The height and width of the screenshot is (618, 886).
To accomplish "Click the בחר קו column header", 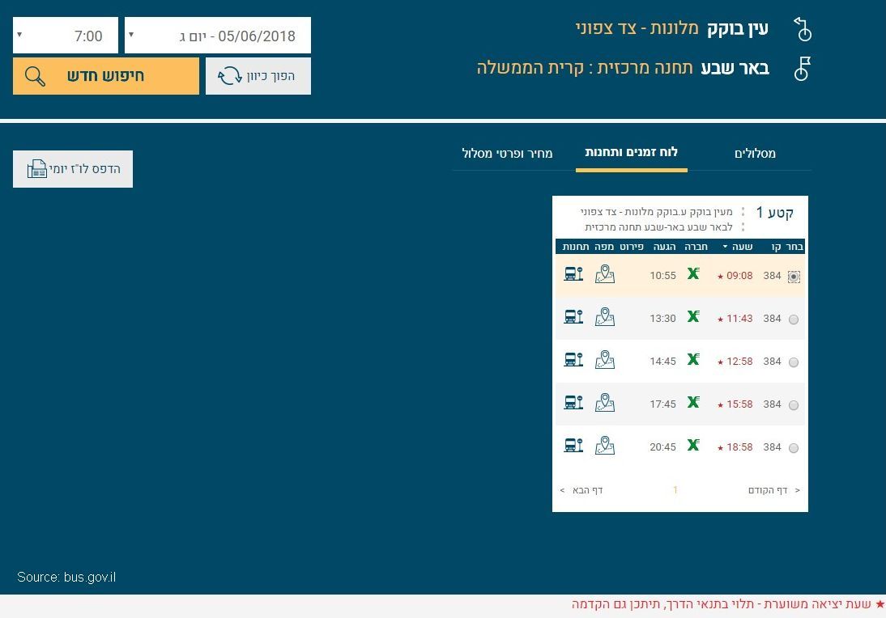I will tap(788, 247).
